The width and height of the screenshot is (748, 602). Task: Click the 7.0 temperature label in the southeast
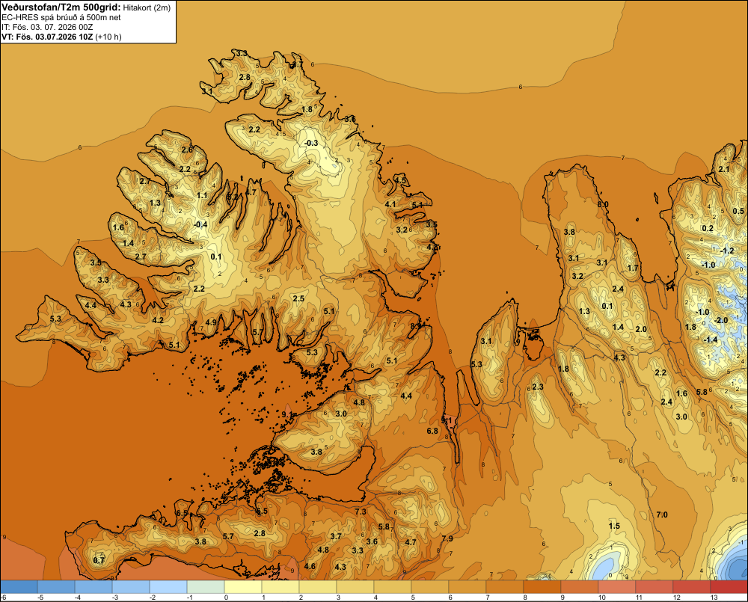[662, 515]
